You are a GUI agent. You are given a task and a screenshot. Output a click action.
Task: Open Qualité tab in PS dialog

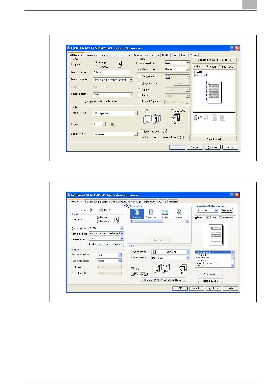coord(163,201)
